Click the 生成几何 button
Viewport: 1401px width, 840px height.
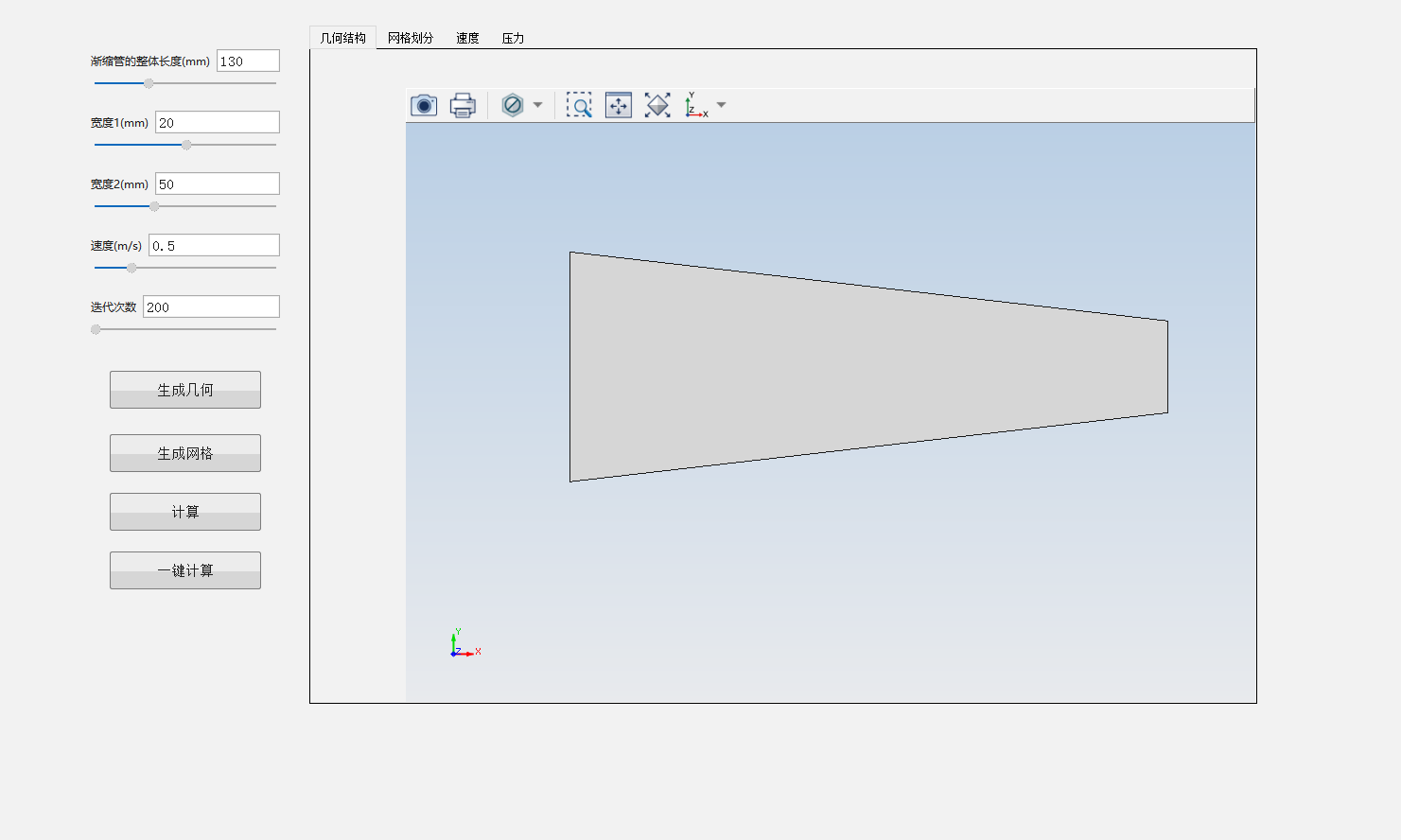pyautogui.click(x=185, y=390)
